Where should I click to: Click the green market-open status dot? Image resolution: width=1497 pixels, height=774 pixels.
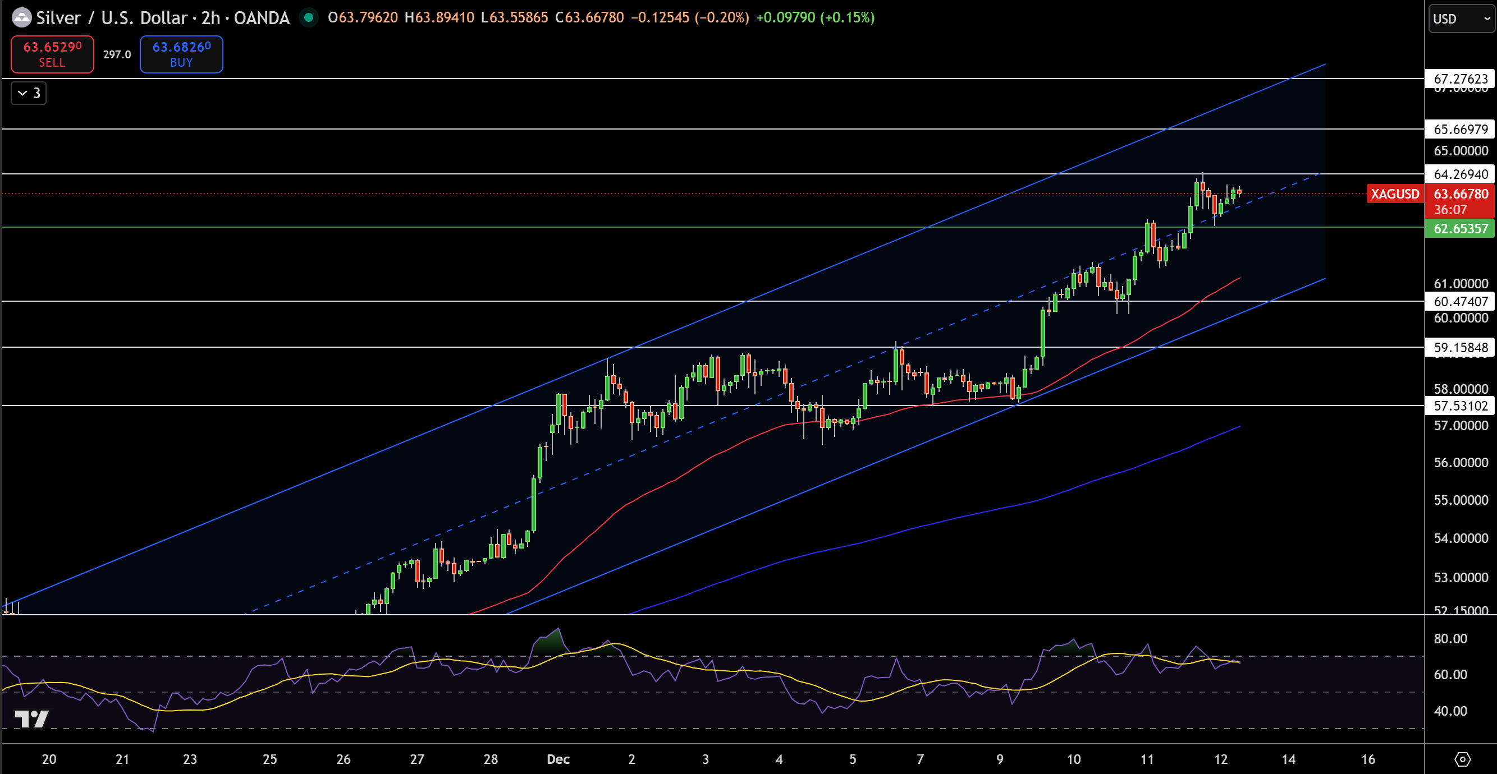308,18
